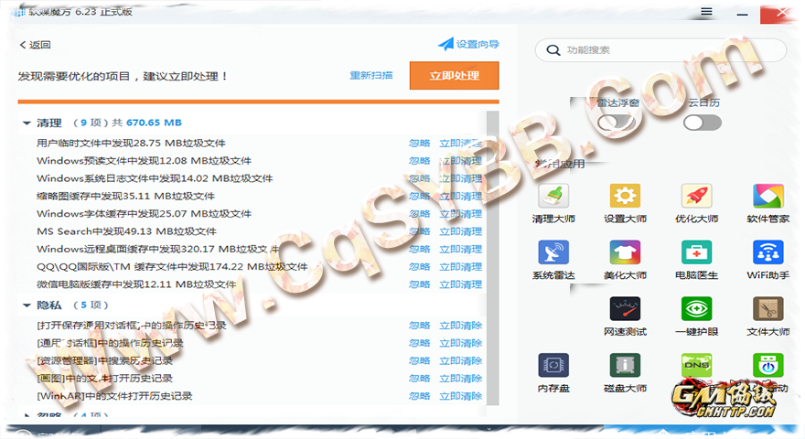Clean Windows预读文件 junk now
The image size is (805, 439).
point(460,161)
